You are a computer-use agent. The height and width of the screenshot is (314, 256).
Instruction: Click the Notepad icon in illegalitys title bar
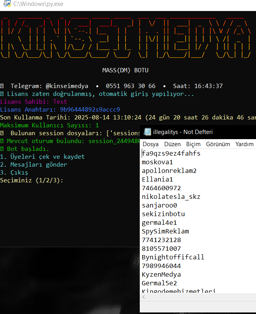(x=147, y=132)
